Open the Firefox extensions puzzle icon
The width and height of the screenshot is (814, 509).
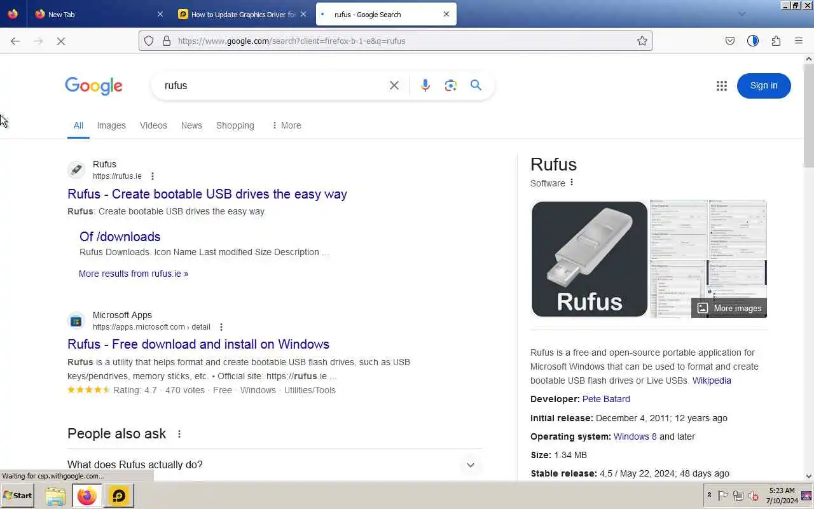(776, 41)
